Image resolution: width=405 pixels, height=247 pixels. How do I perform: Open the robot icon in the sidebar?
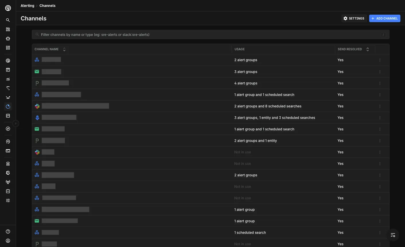(8, 38)
